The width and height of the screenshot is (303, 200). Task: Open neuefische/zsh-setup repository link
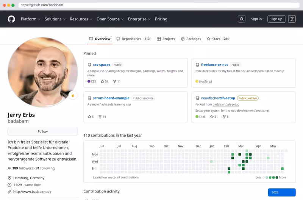pos(218,98)
